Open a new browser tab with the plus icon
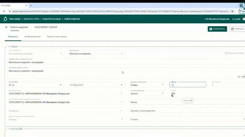 click(31, 5)
